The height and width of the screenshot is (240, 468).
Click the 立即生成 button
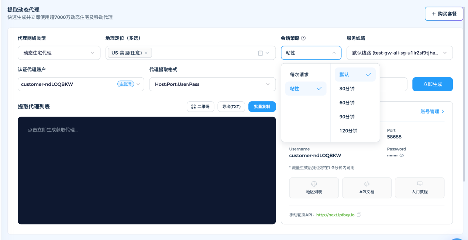pyautogui.click(x=433, y=84)
